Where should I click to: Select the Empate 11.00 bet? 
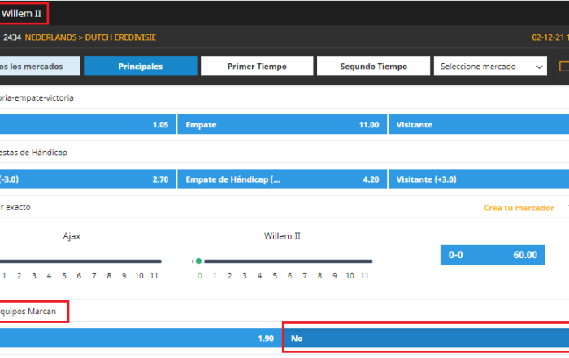point(282,125)
